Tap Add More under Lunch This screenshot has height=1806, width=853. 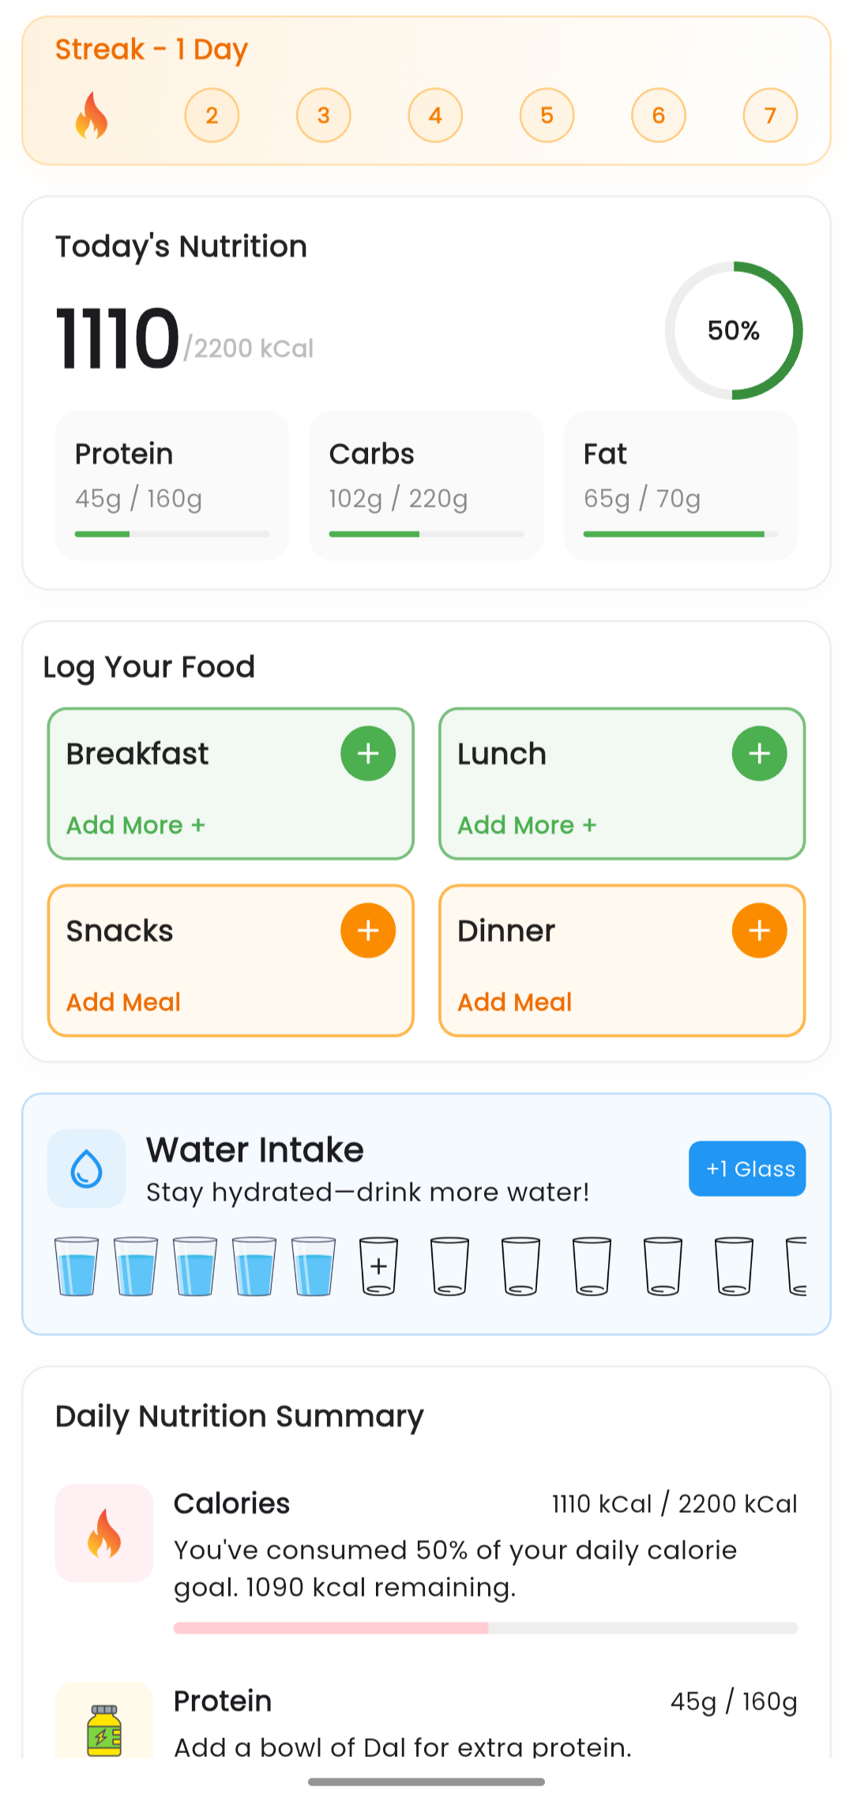(527, 825)
